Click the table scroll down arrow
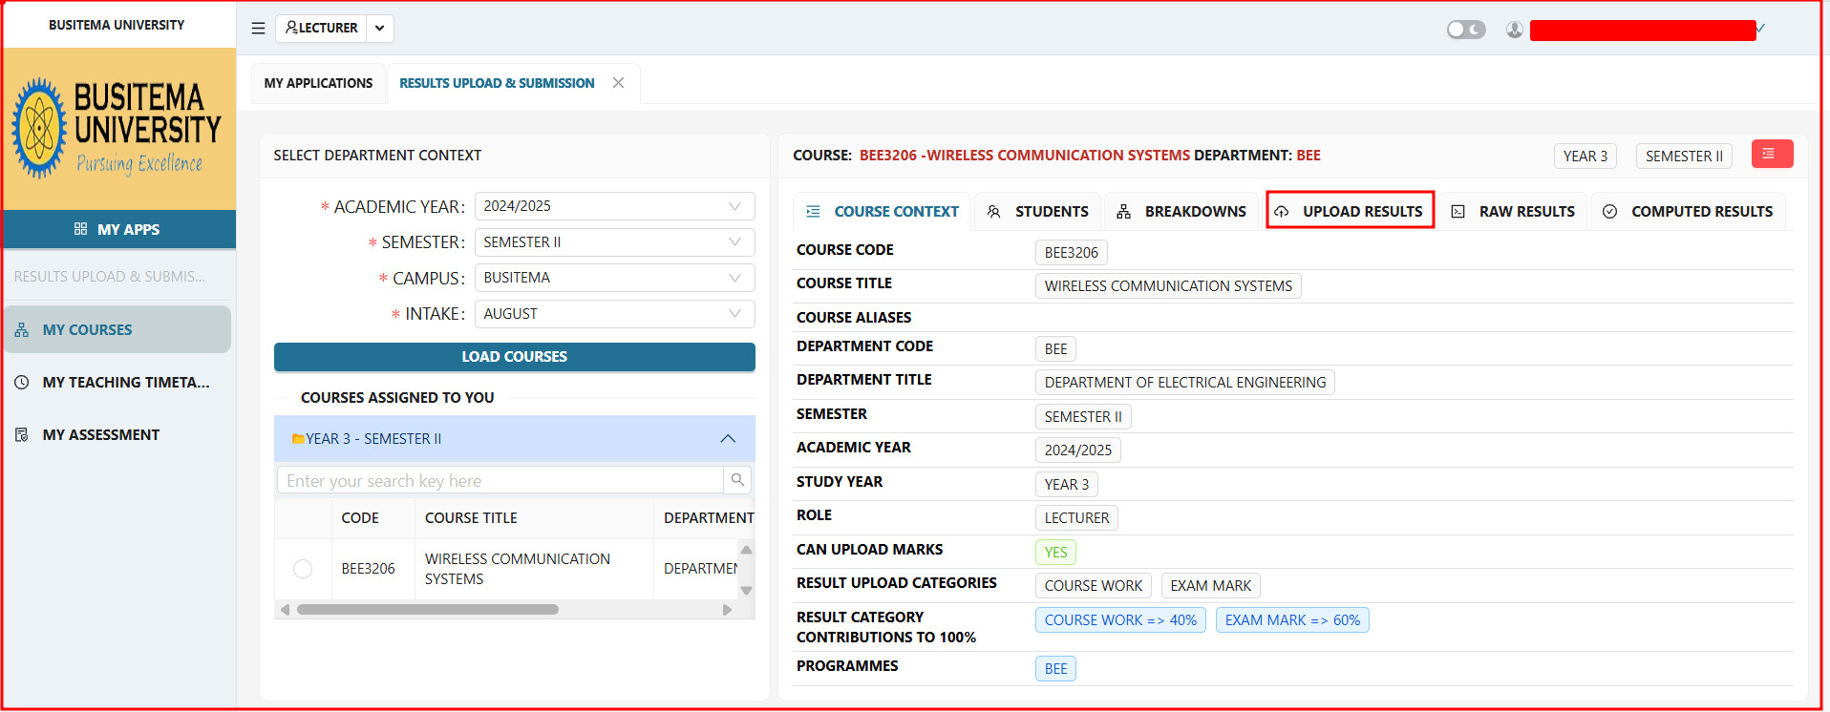Screen dimensions: 1830x712 pos(747,591)
